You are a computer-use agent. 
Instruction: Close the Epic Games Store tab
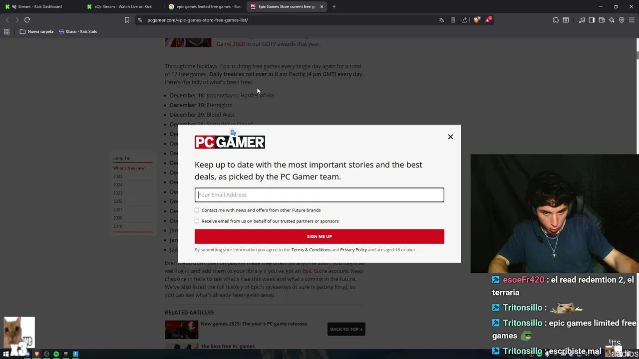(x=321, y=6)
